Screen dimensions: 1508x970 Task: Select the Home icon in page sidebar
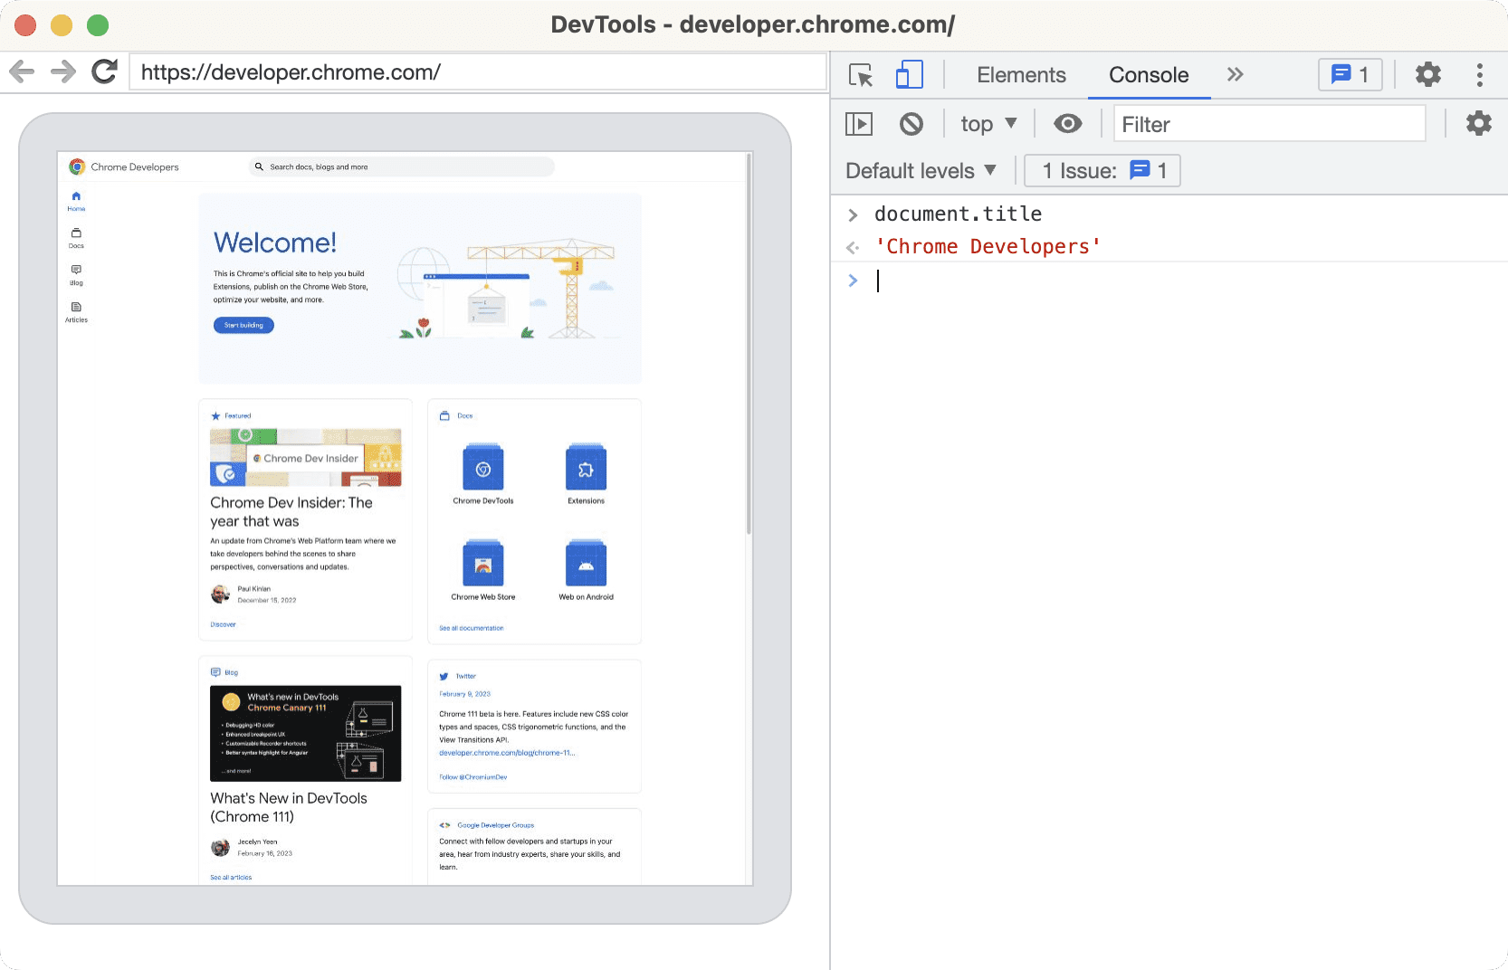coord(76,201)
